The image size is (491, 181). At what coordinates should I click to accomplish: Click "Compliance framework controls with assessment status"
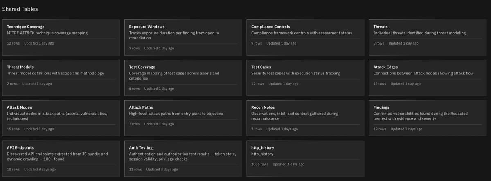click(x=302, y=33)
